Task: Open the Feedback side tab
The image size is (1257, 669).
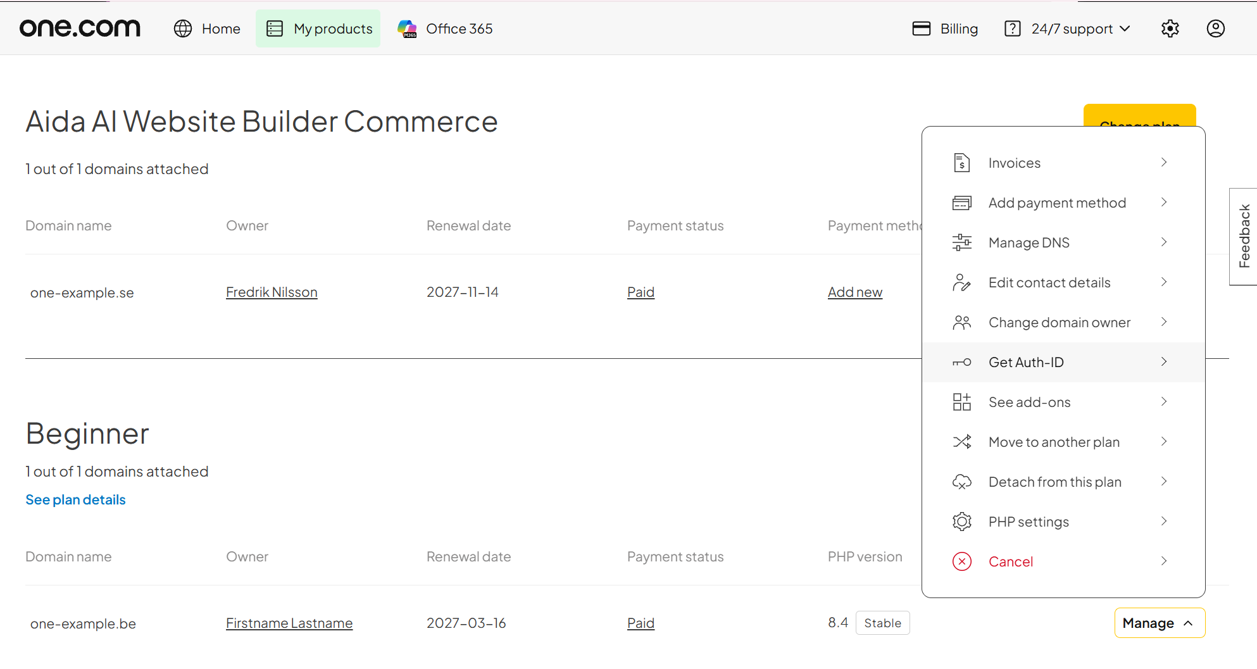Action: (x=1244, y=236)
